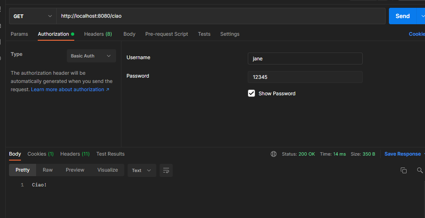Click the globe network icon near Status
The width and height of the screenshot is (425, 218).
click(x=274, y=154)
